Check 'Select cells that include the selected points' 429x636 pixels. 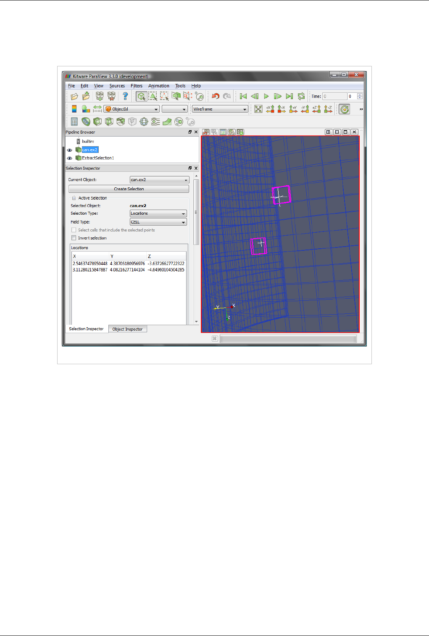[x=74, y=230]
